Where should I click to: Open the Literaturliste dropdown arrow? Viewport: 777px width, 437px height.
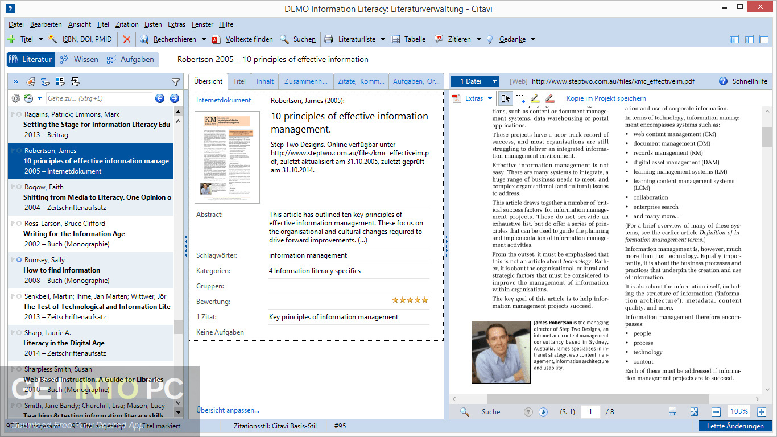(383, 39)
